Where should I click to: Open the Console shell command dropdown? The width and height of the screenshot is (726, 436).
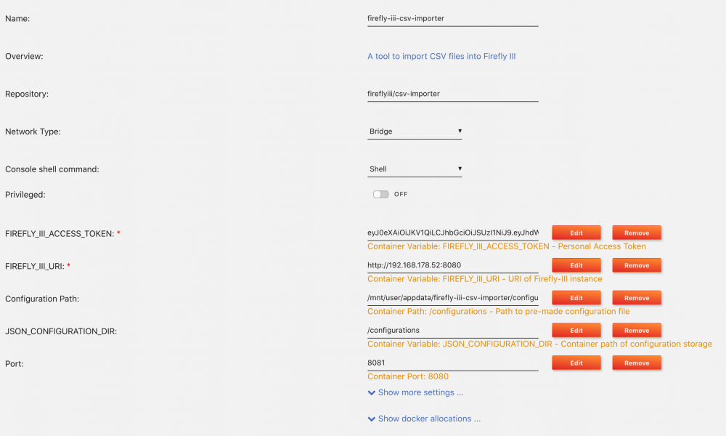415,169
